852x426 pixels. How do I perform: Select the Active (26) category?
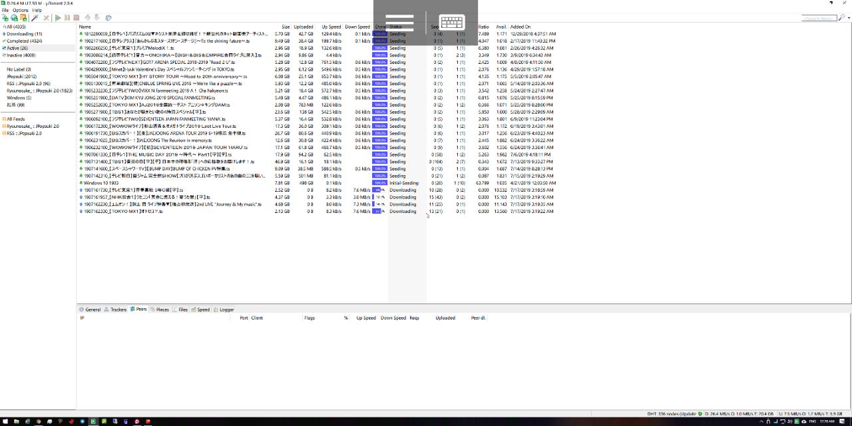[16, 48]
